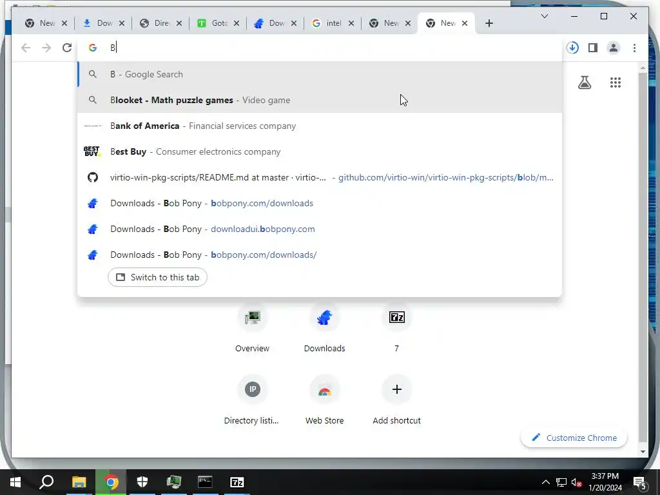The image size is (660, 495).
Task: Select the virtio-win-pkg-scripts README suggestion
Action: (320, 177)
